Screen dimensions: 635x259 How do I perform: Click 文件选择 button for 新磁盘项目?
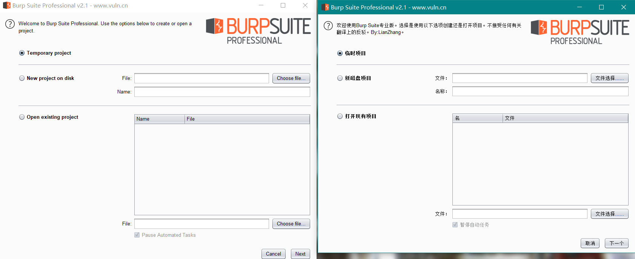point(610,78)
